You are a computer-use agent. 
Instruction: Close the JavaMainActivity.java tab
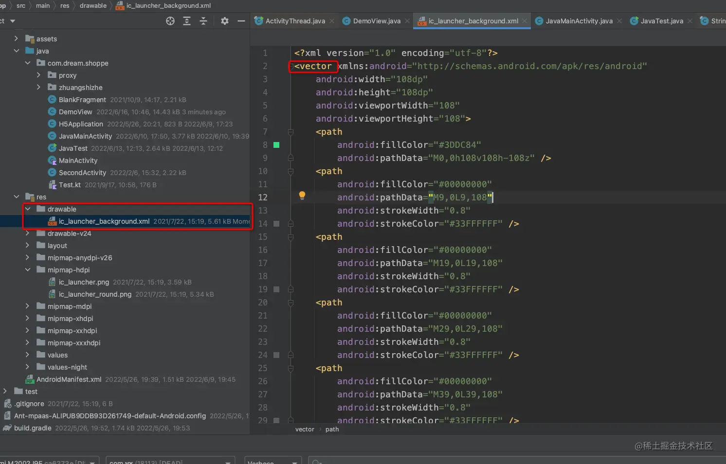(x=619, y=21)
